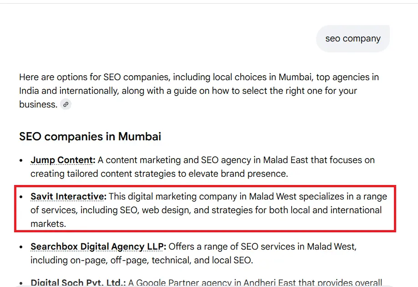Click the bullet point before Digital Soch
This screenshot has height=287, width=418.
(x=21, y=283)
